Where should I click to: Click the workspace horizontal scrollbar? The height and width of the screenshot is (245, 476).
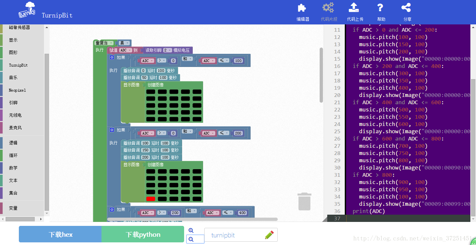(x=192, y=219)
